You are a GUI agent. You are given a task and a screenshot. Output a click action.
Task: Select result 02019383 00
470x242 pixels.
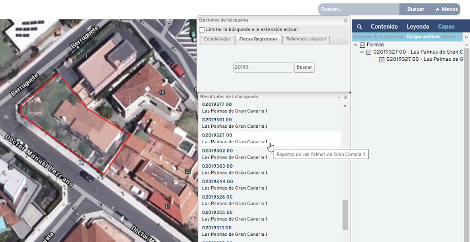pyautogui.click(x=217, y=166)
